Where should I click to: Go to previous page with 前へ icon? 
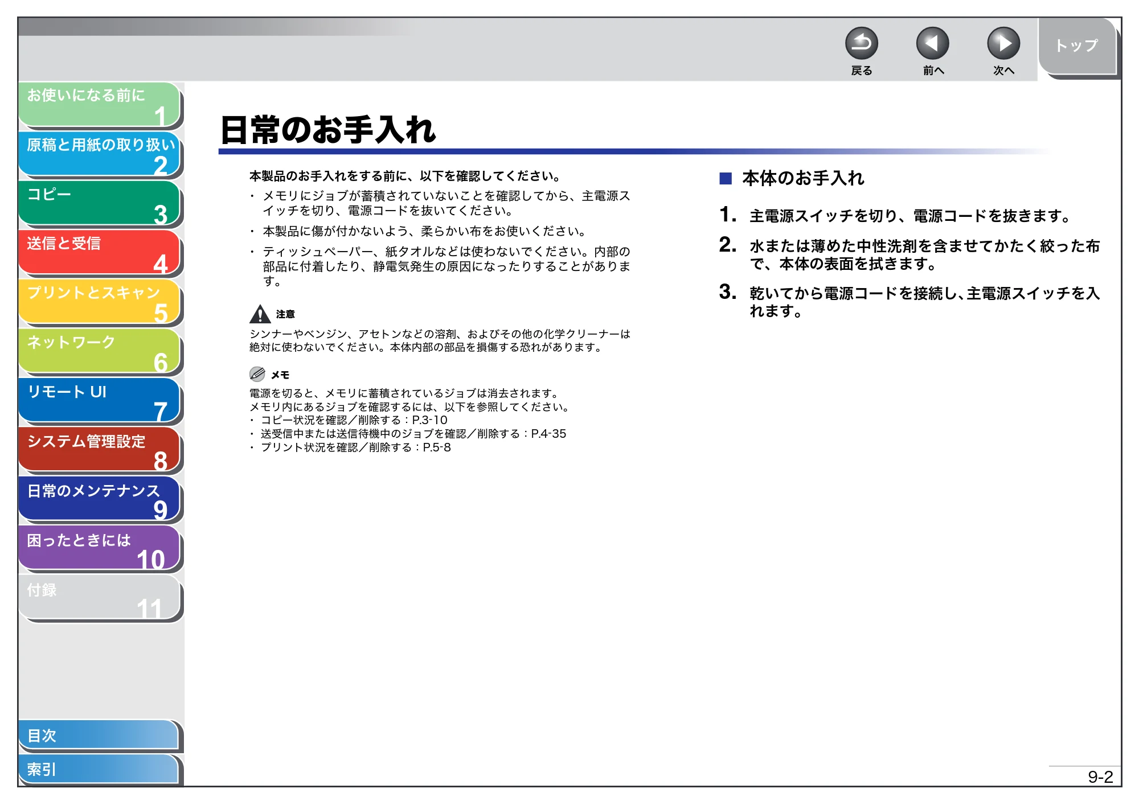(x=932, y=43)
